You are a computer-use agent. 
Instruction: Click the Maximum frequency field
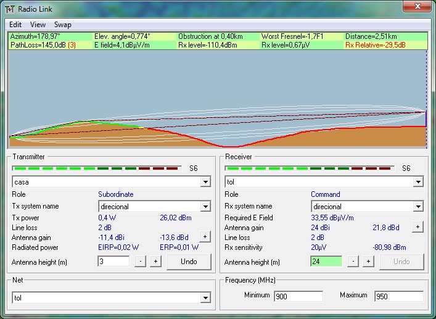(398, 296)
